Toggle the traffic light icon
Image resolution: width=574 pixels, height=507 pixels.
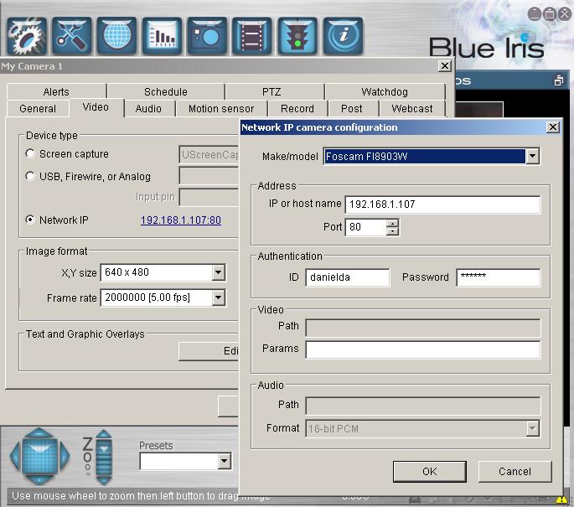[297, 36]
